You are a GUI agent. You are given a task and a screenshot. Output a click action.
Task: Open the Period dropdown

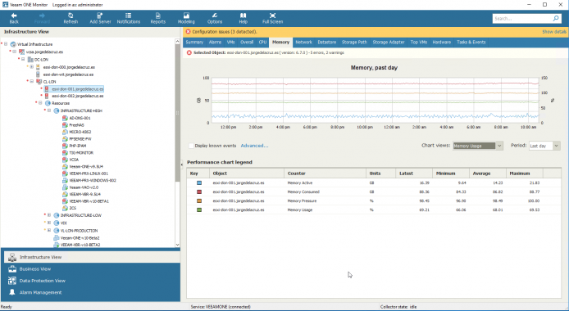[x=544, y=146]
